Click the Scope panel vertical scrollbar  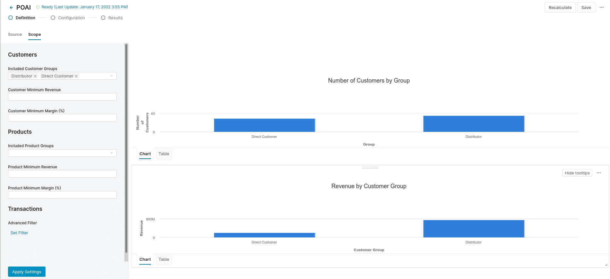(x=126, y=147)
